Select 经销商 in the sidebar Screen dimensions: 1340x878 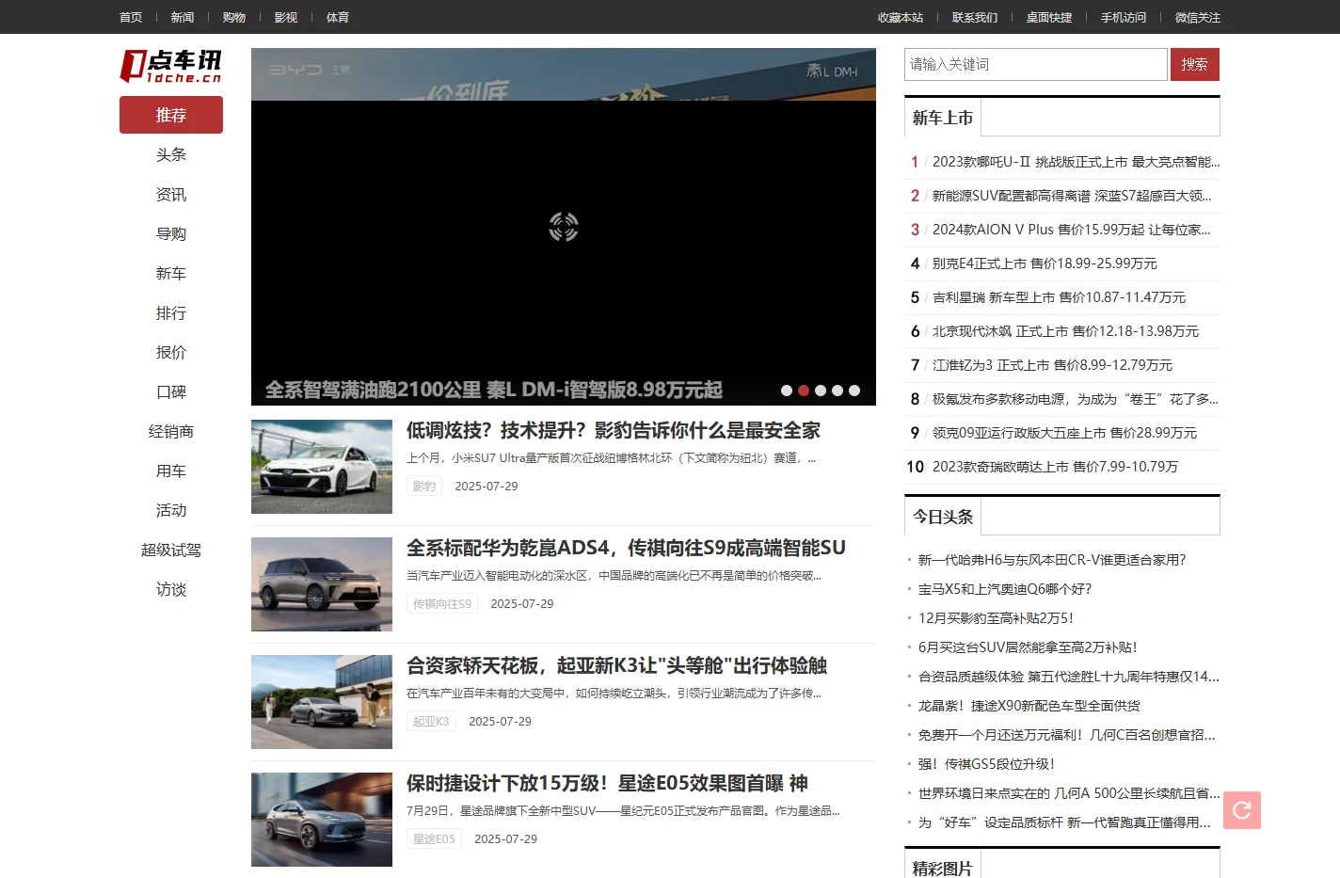pyautogui.click(x=171, y=431)
